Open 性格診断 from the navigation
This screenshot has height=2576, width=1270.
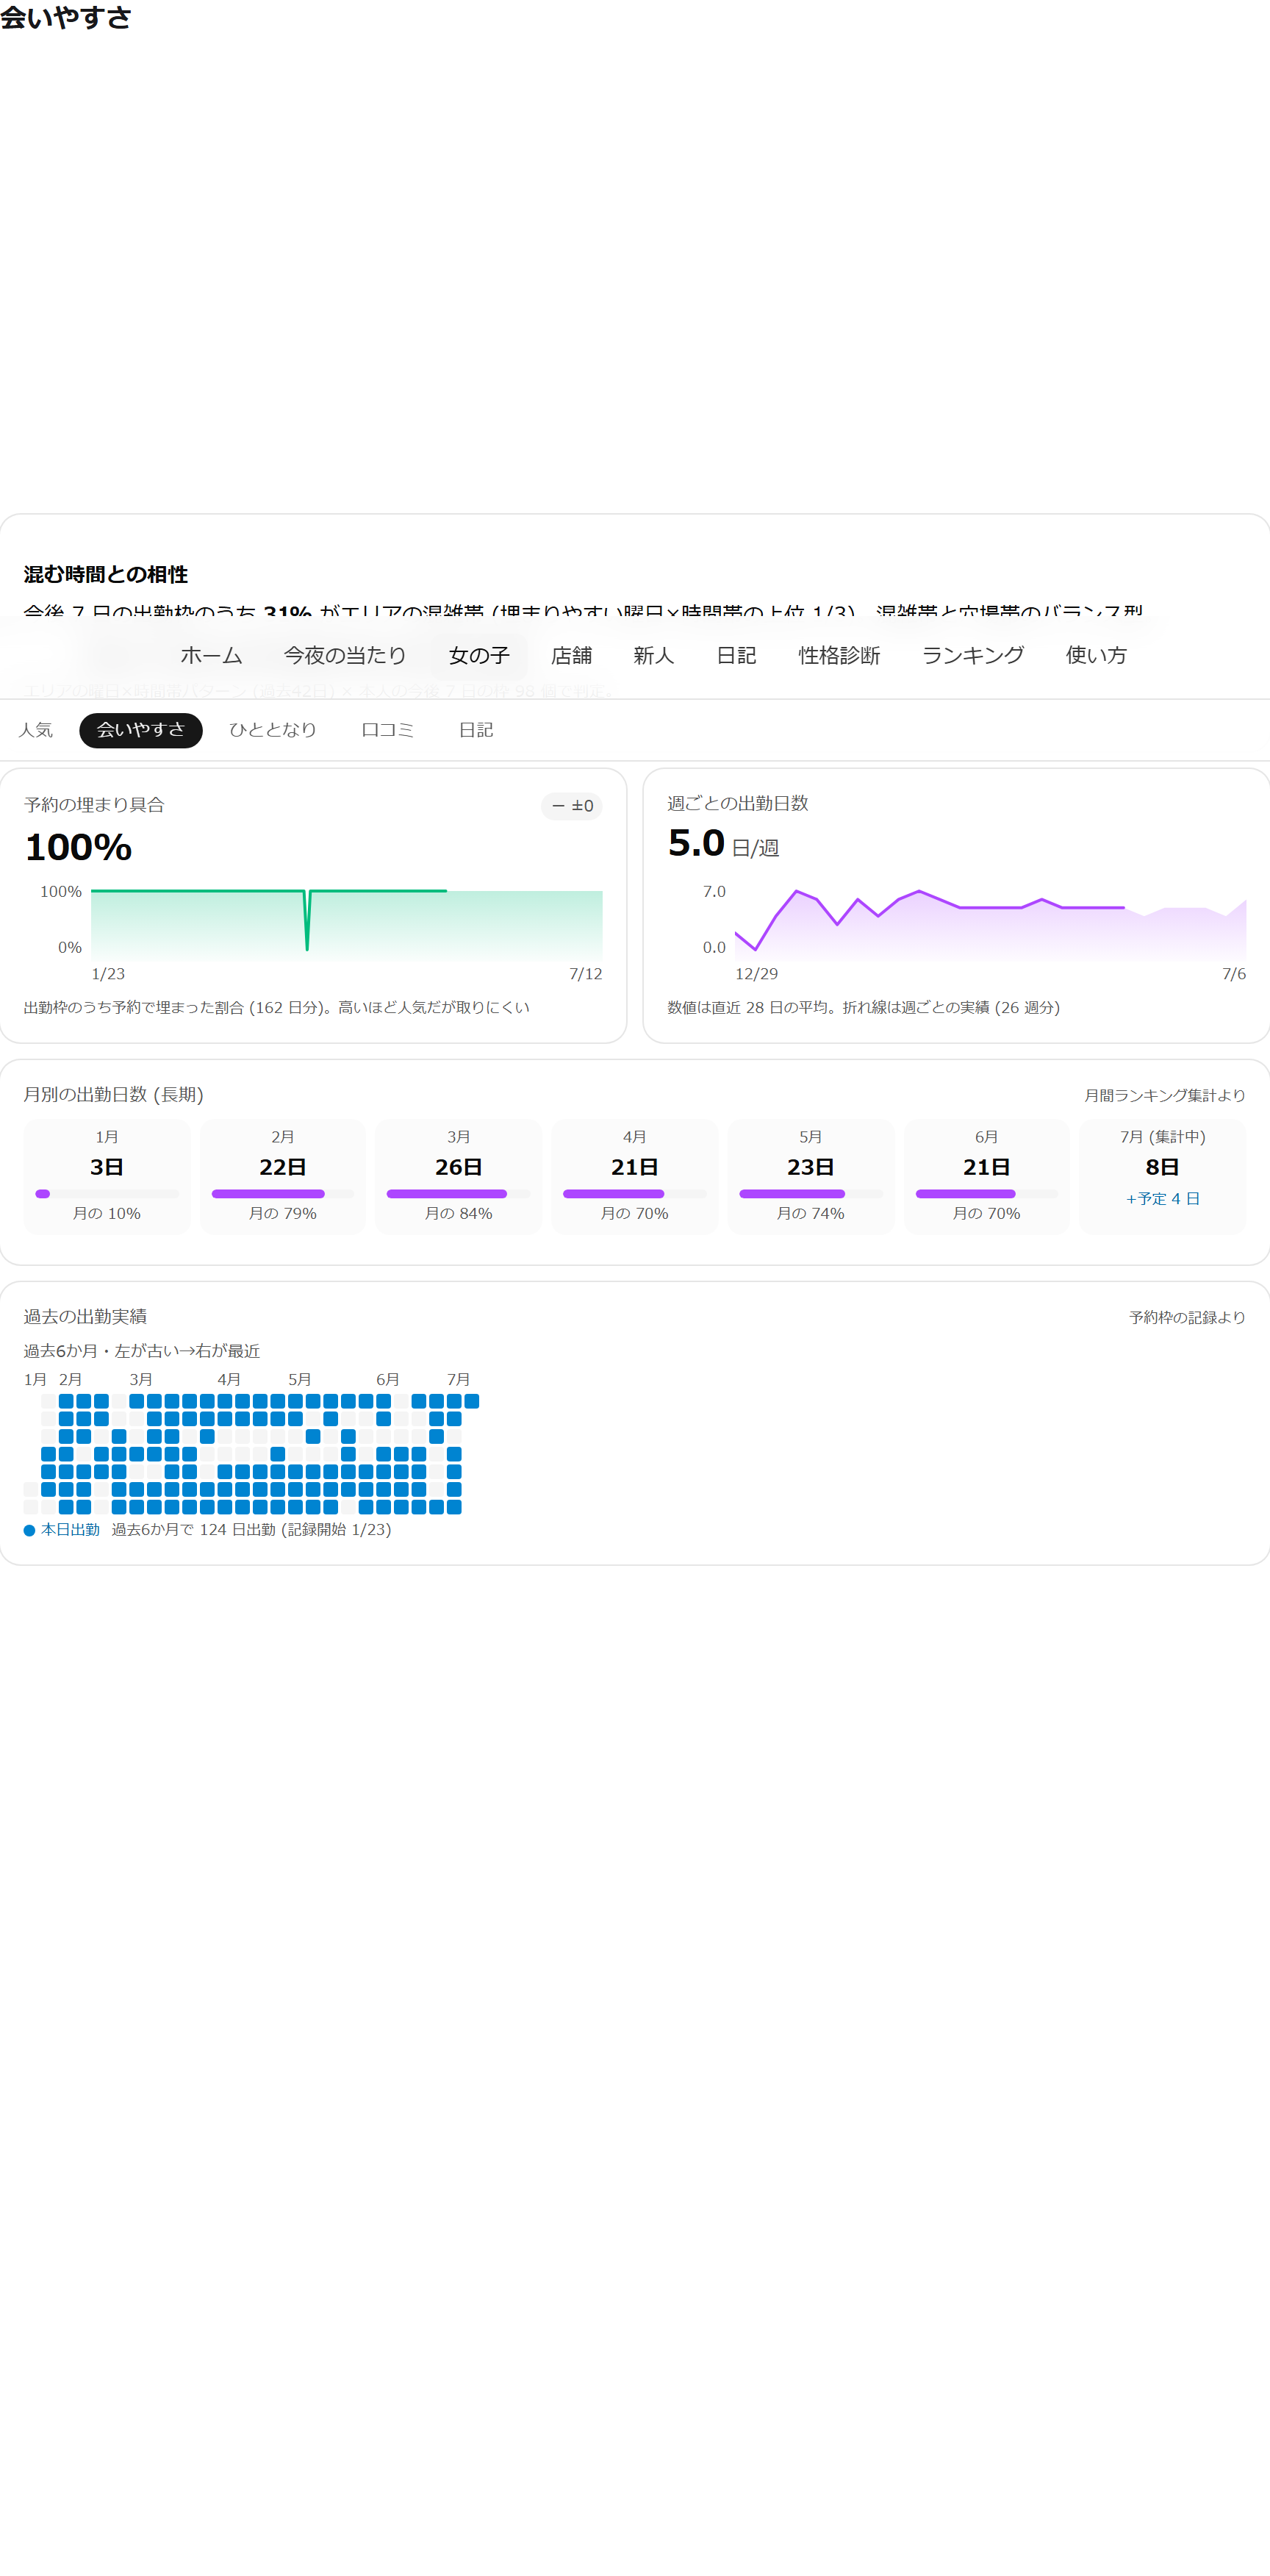tap(839, 656)
